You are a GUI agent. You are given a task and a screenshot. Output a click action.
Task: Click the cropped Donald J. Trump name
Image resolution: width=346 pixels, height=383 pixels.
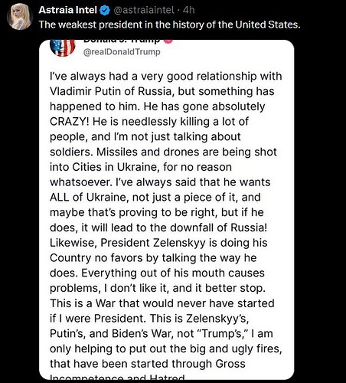(x=122, y=41)
